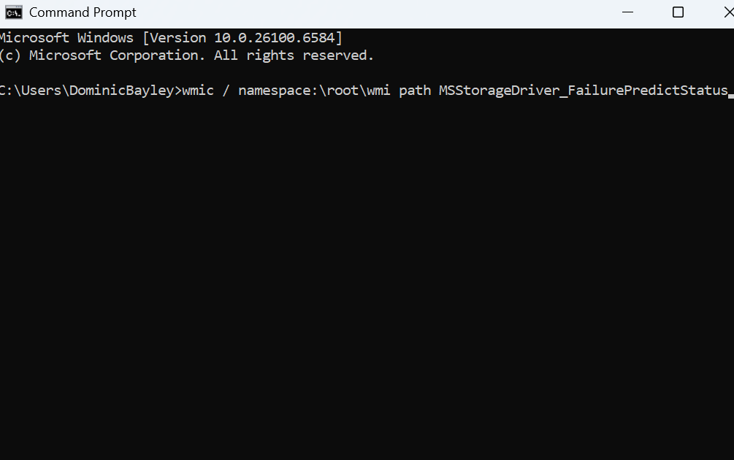This screenshot has width=734, height=460.
Task: Click the empty title bar area
Action: pos(365,12)
